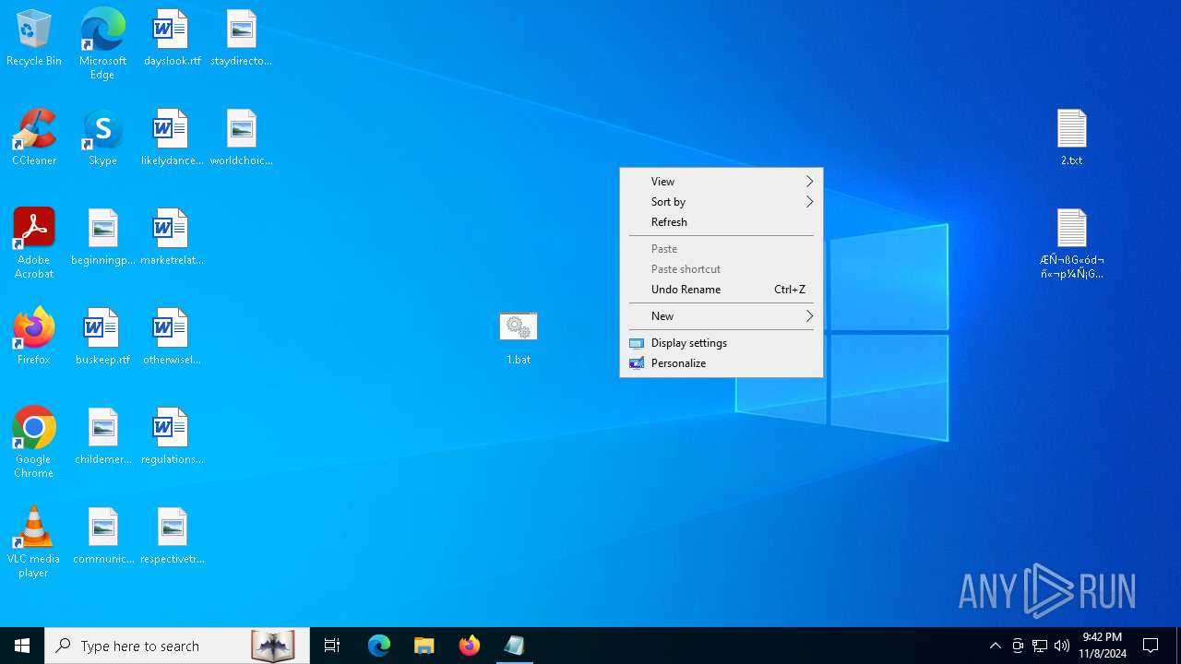Click the grayed Paste shortcut entry

722,269
